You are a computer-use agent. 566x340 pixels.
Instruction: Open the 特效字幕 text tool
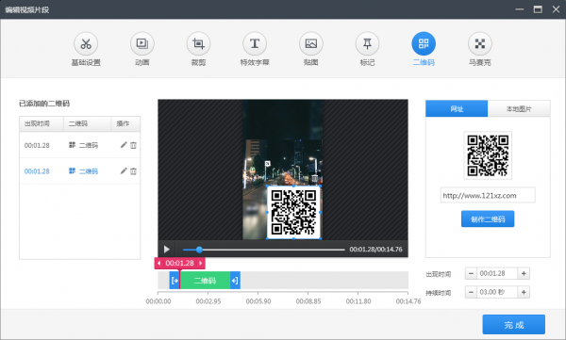255,43
